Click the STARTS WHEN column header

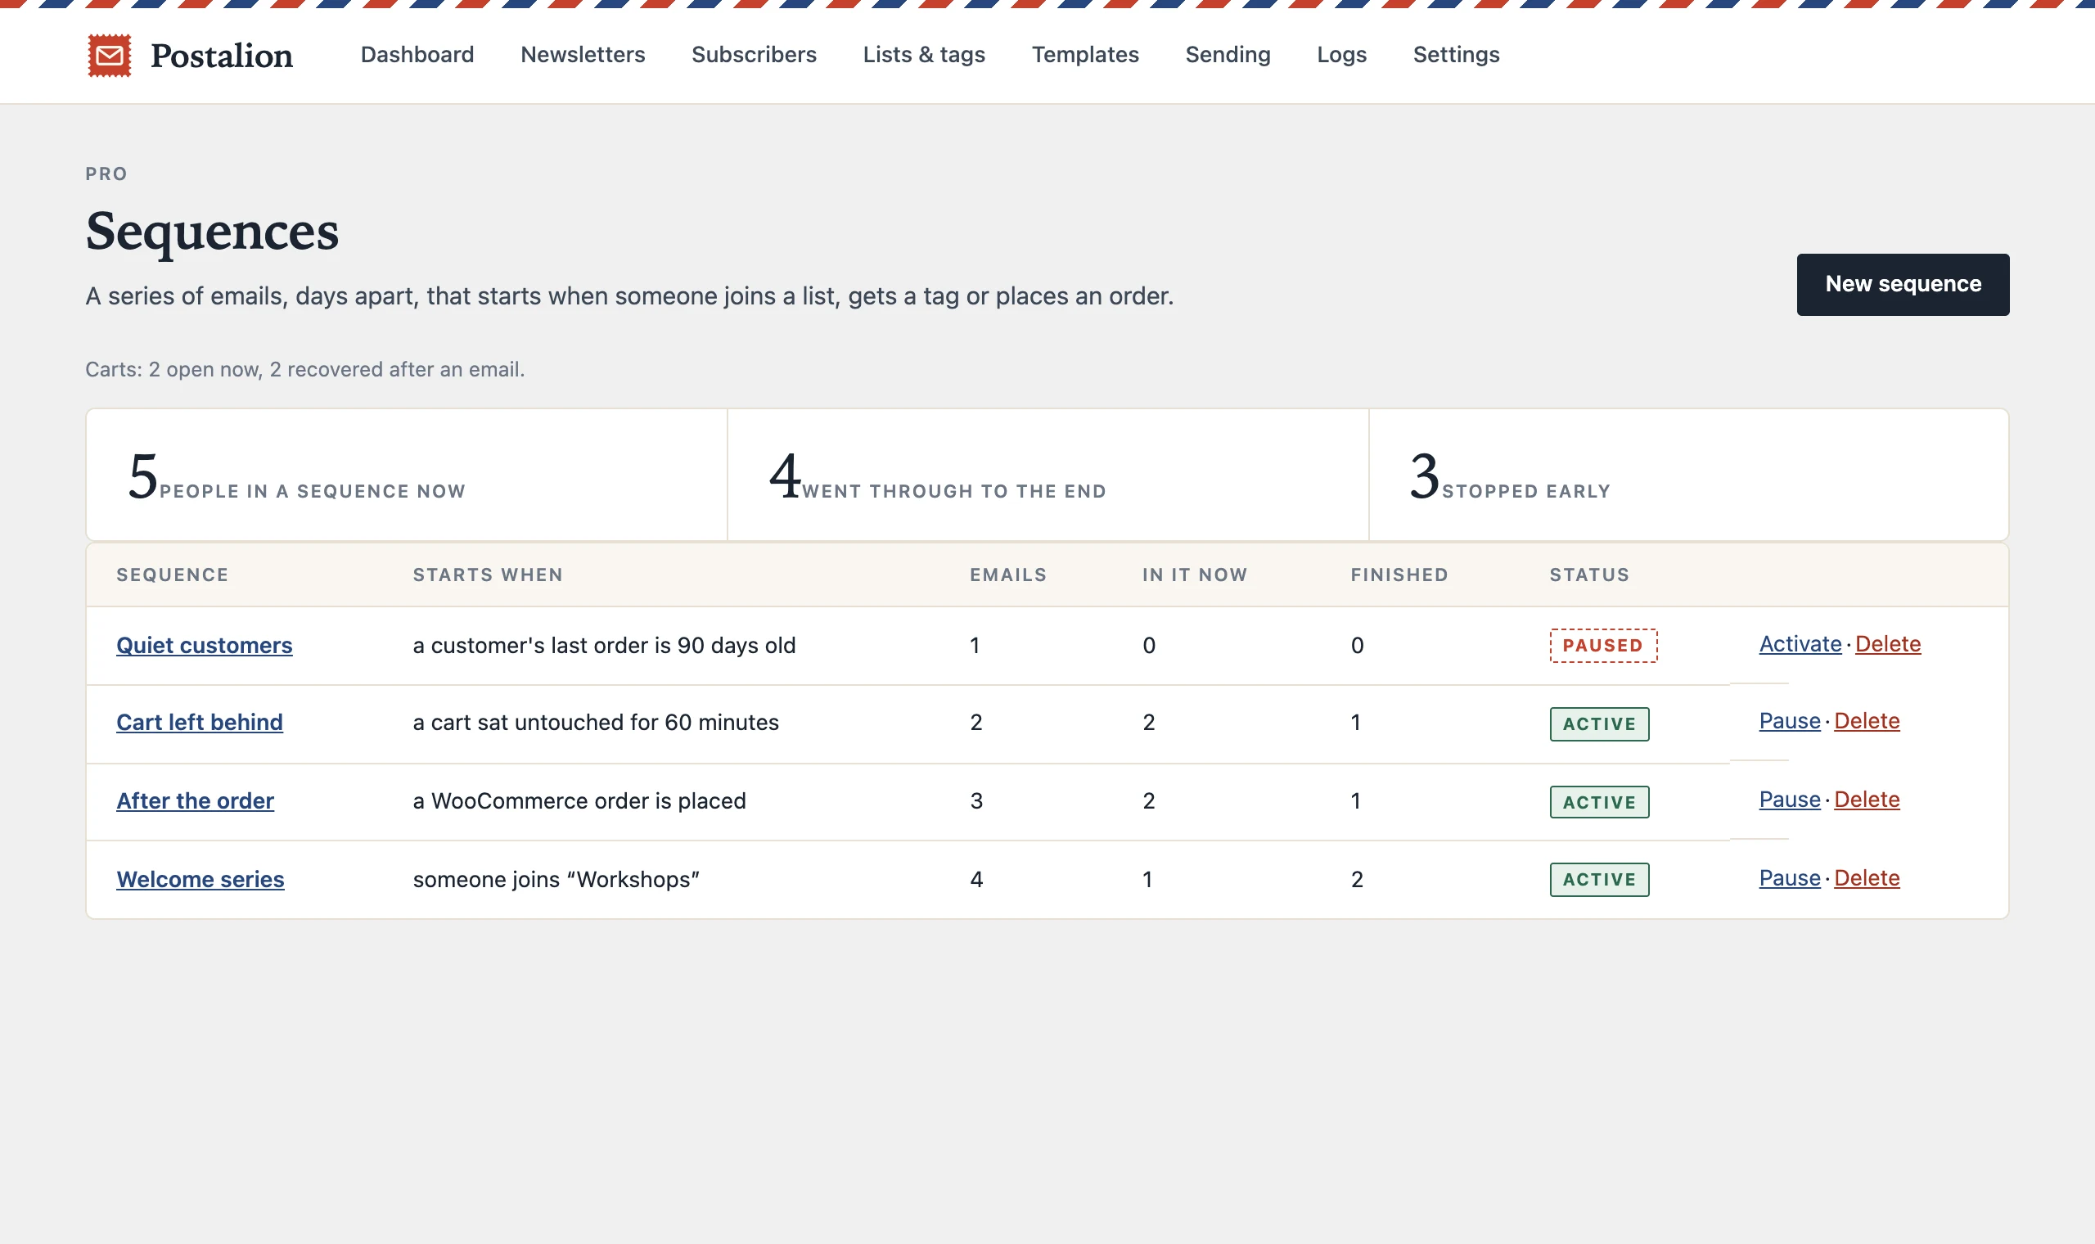[488, 575]
